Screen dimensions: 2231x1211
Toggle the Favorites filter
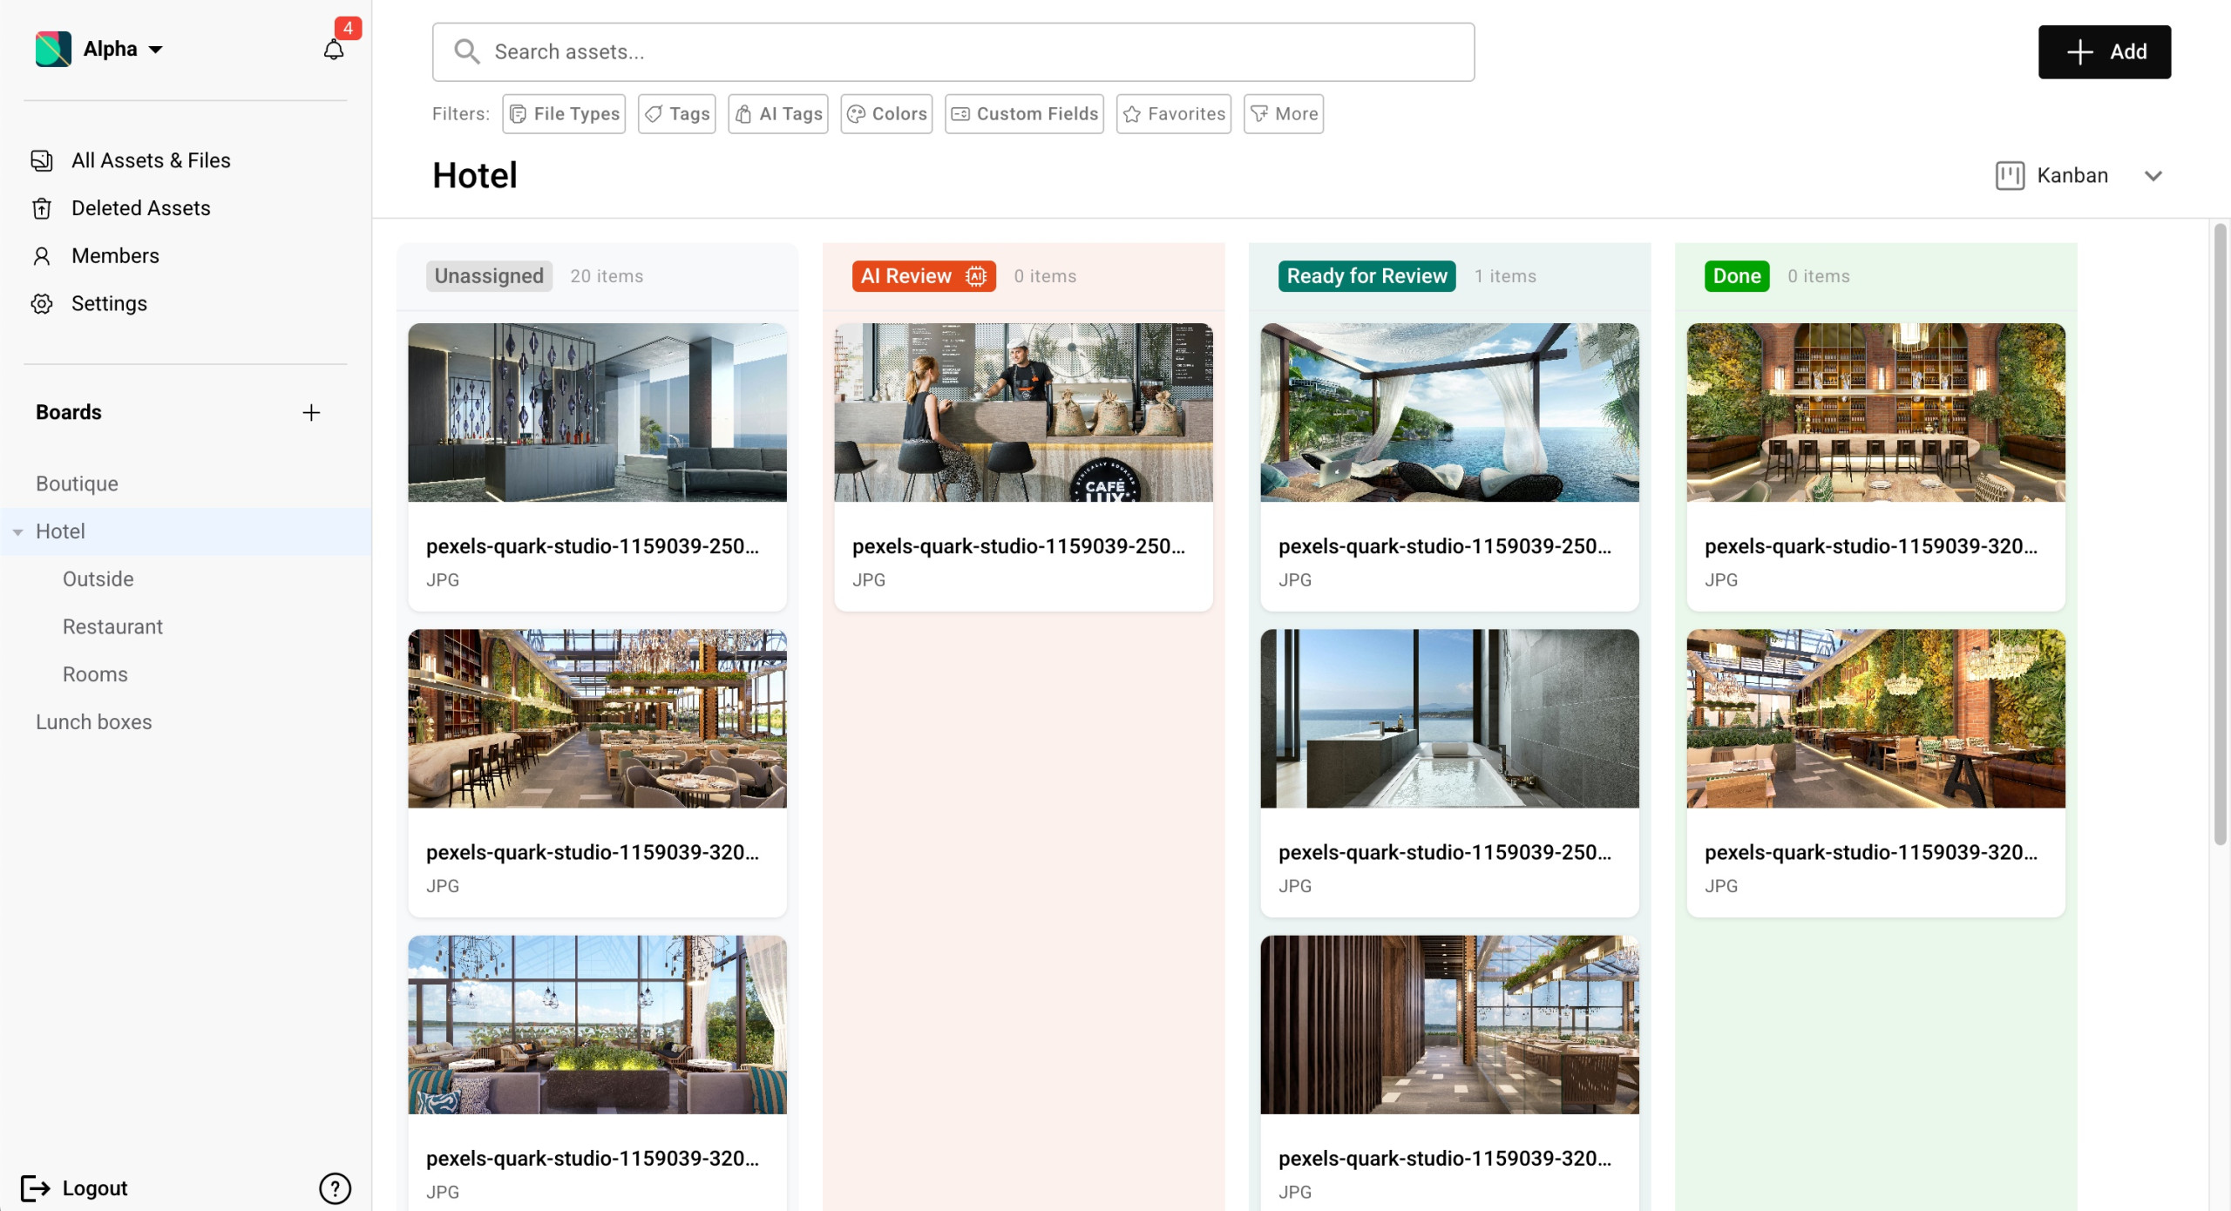click(1173, 114)
